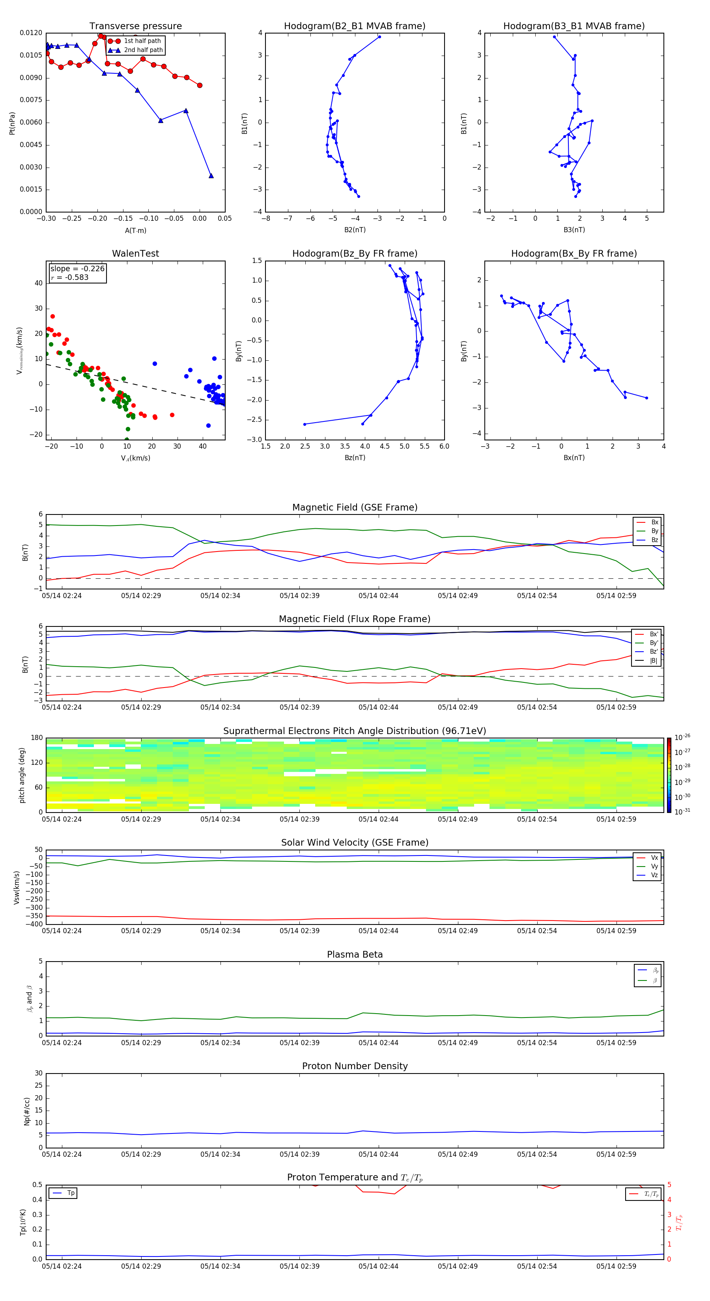710x1301 pixels.
Task: Click the 'WalenTest' plot title
Action: pyautogui.click(x=135, y=253)
